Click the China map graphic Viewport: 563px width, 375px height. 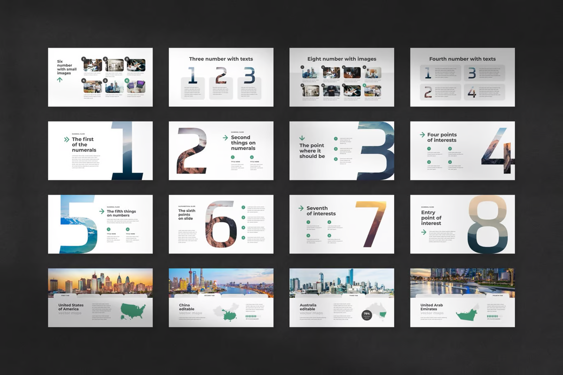point(230,315)
